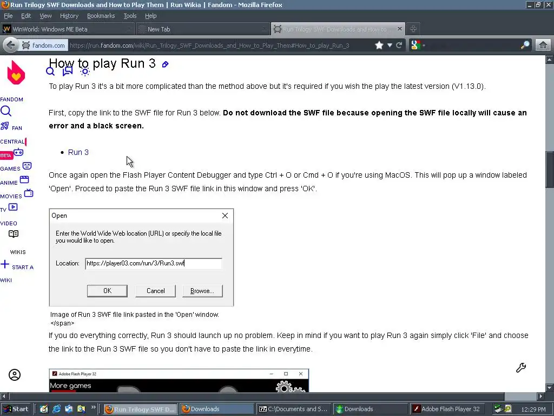Open the Bookmarks menu

[x=101, y=16]
